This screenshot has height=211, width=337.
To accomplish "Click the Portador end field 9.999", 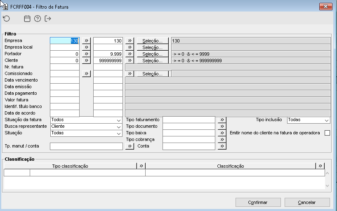I will 108,54.
